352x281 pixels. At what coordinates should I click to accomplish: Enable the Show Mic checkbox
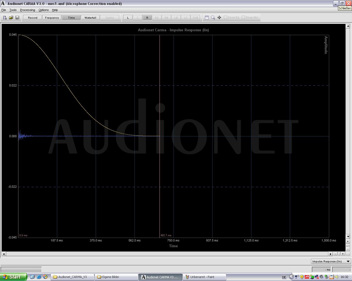tap(243, 17)
